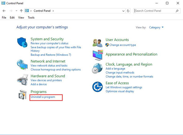The width and height of the screenshot is (183, 135).
Task: Click the Appearance and Personalization monitor icon
Action: (x=98, y=55)
